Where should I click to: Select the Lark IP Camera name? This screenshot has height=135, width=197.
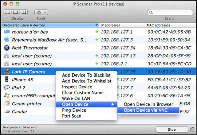pos(29,72)
